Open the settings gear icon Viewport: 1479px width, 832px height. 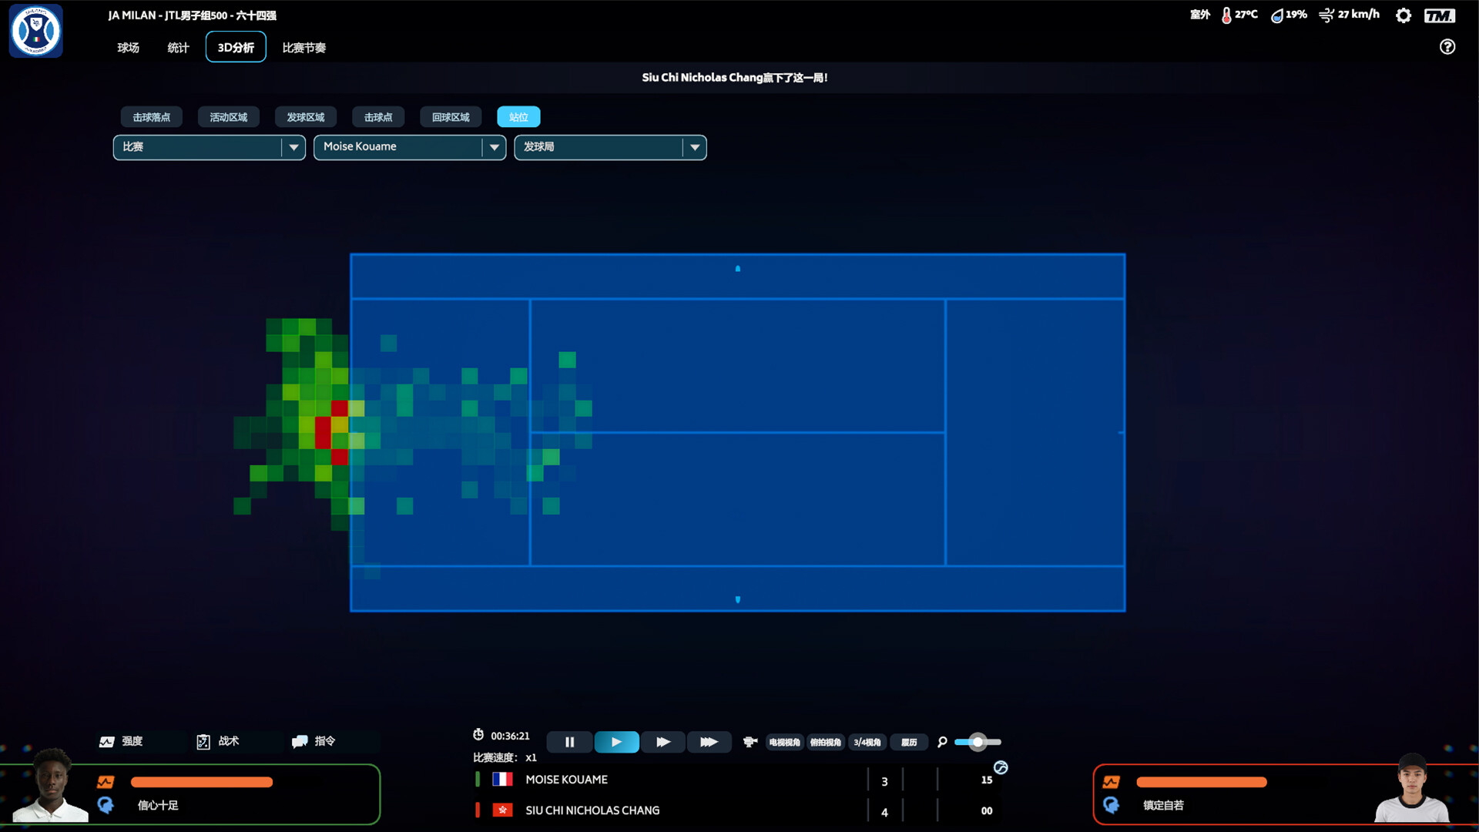point(1404,15)
